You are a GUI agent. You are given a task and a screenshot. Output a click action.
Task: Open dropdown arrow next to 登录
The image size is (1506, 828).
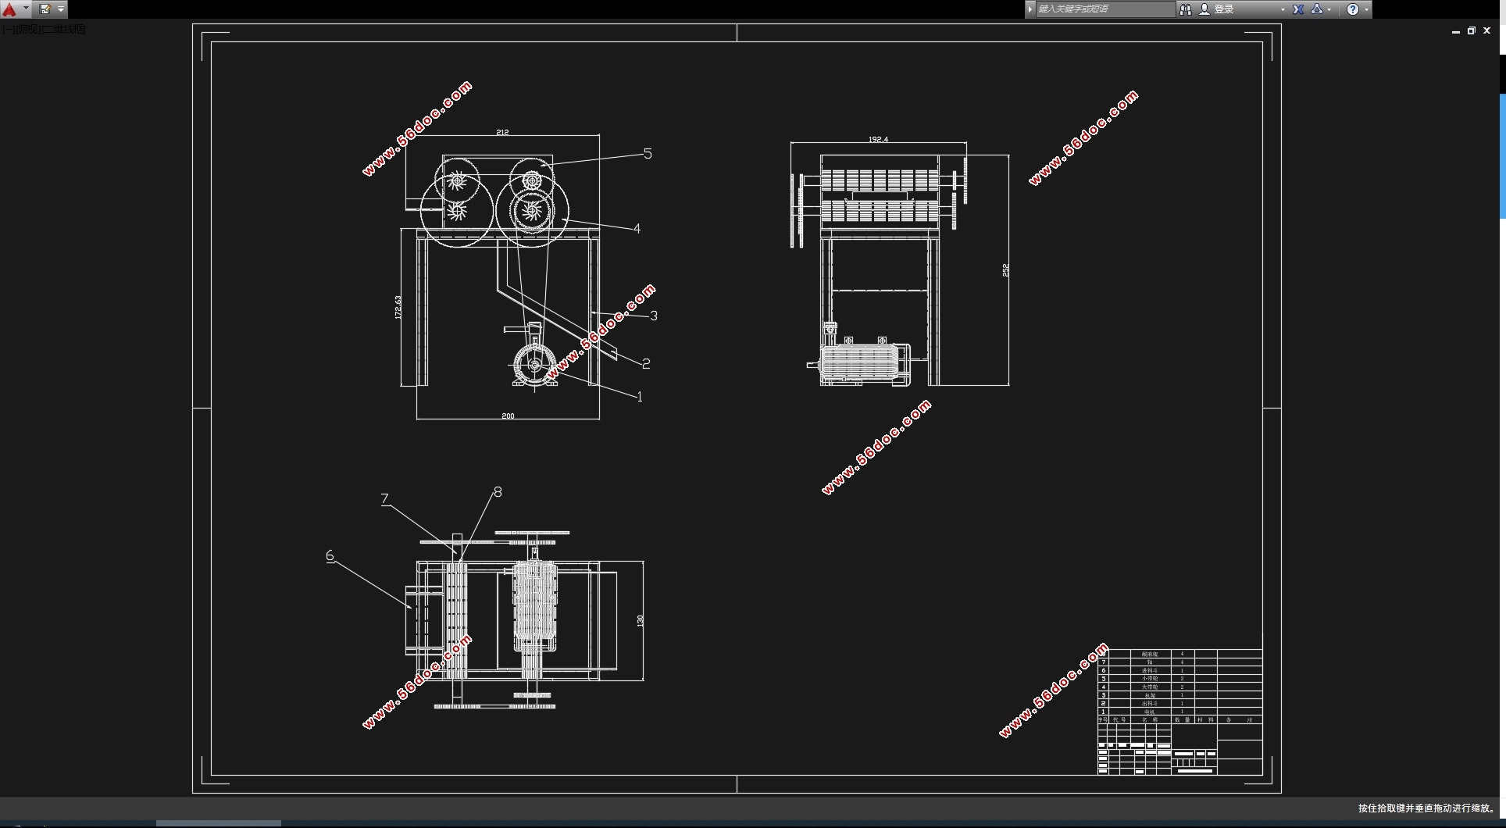click(1283, 9)
